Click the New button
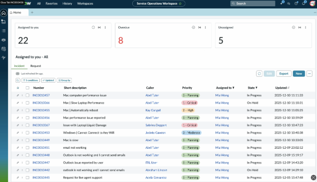 click(299, 74)
